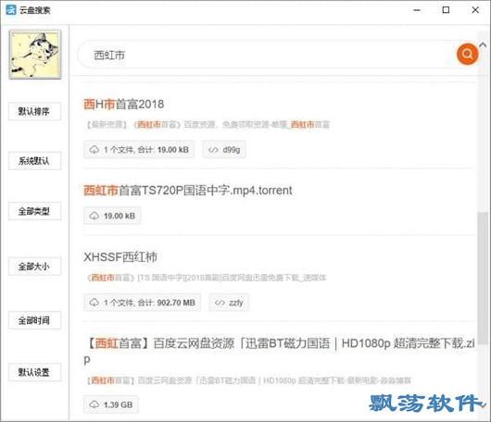Click the code icon next to d99g
The width and height of the screenshot is (491, 422).
(x=213, y=150)
